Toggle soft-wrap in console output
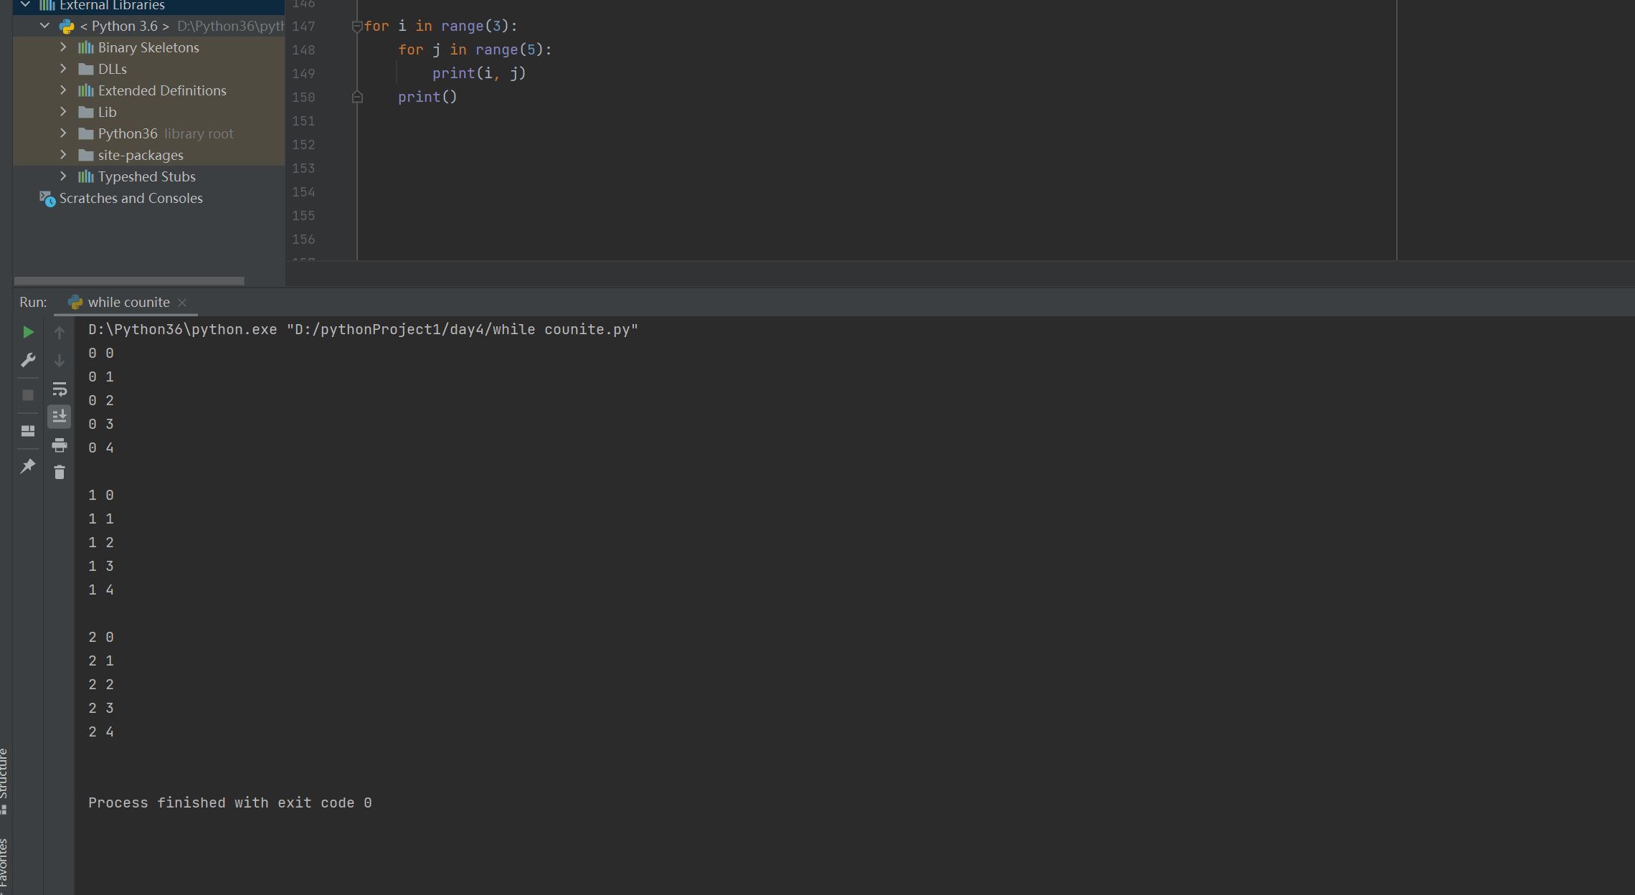This screenshot has width=1635, height=895. [x=60, y=389]
